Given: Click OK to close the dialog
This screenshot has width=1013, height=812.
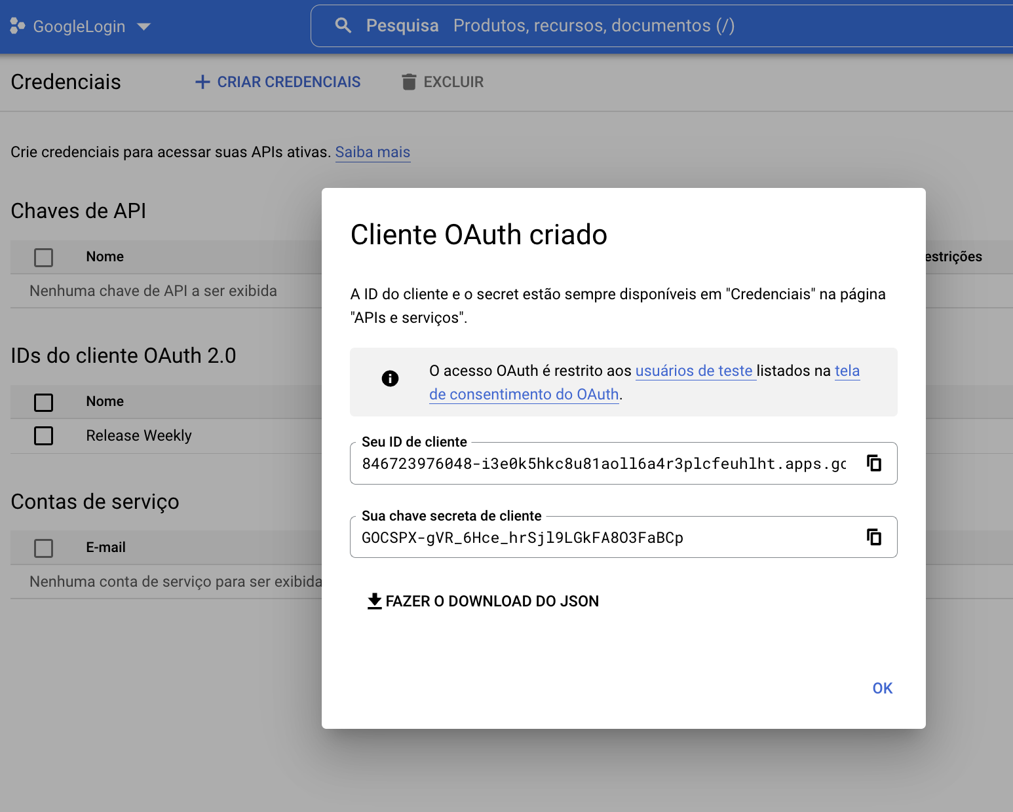Looking at the screenshot, I should pos(883,688).
